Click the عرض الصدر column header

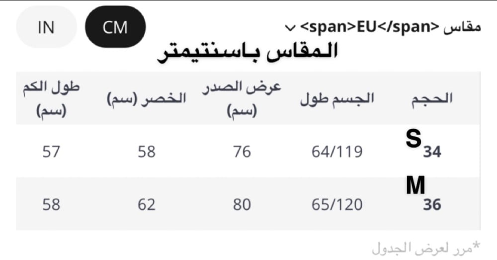(x=242, y=99)
